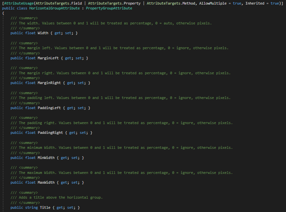The height and width of the screenshot is (212, 286).
Task: Click the comment 'The width. Values between 0 and 1'
Action: point(111,23)
